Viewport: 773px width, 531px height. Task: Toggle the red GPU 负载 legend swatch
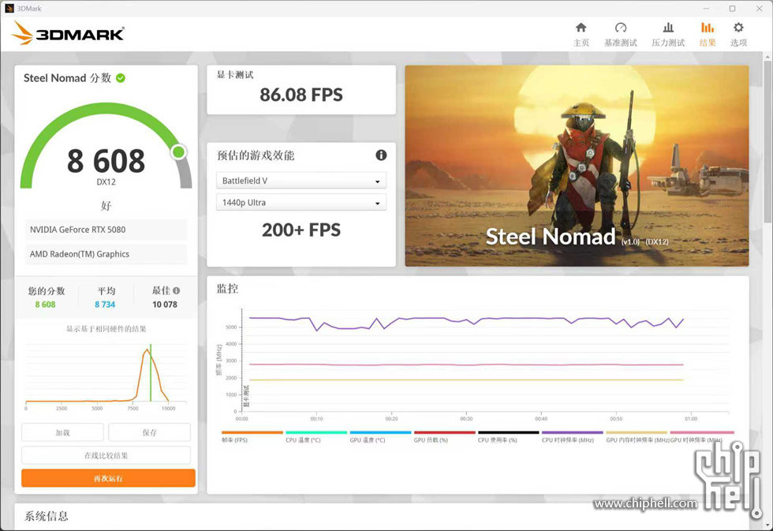[x=444, y=432]
